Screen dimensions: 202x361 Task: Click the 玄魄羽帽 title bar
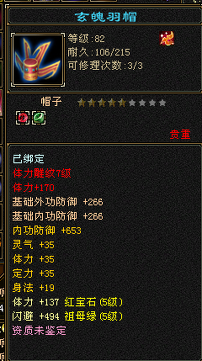click(x=105, y=17)
